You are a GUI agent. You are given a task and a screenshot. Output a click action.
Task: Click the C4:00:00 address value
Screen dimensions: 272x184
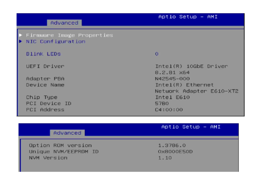pos(169,110)
